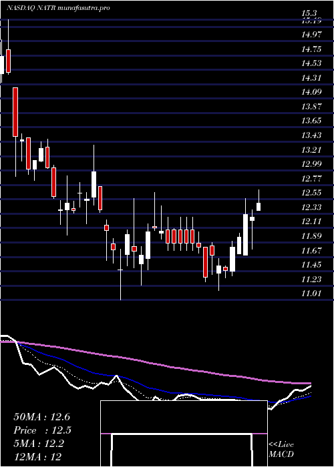The height and width of the screenshot is (467, 334).
Task: Click the 12.99 price axis label
Action: pos(311,164)
